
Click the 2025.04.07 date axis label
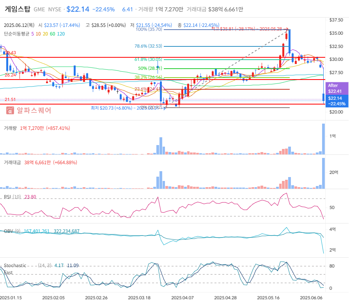(182, 298)
